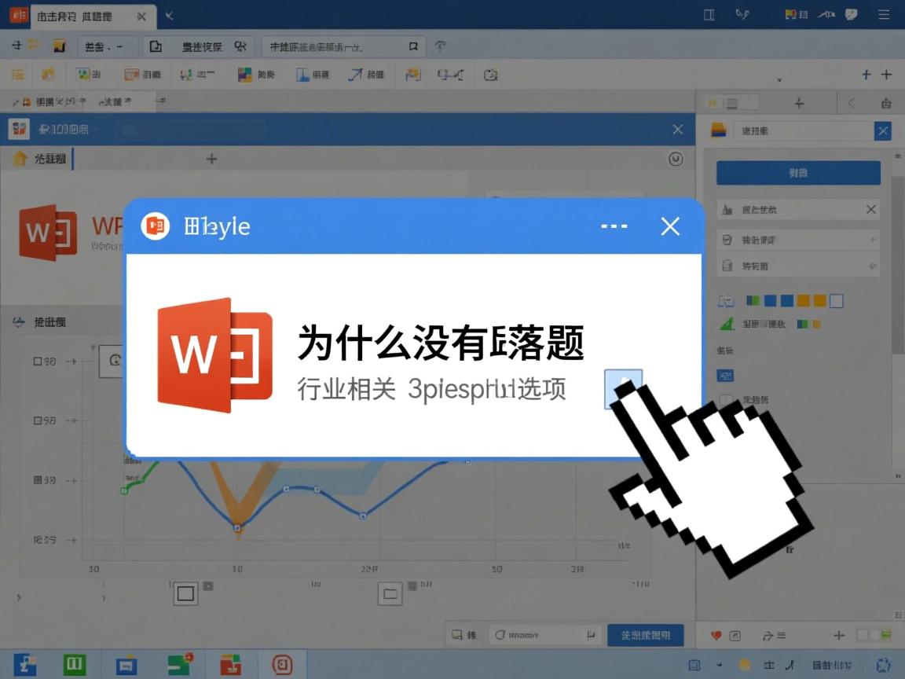Click the WPS Writer W icon in the dialog
The height and width of the screenshot is (679, 905).
[214, 354]
